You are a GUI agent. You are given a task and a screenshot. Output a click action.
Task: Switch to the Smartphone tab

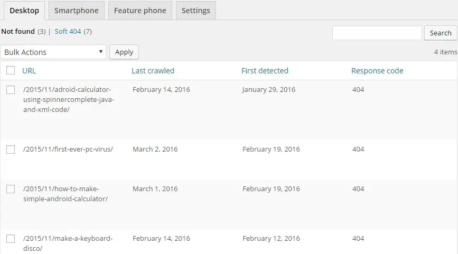(x=76, y=11)
